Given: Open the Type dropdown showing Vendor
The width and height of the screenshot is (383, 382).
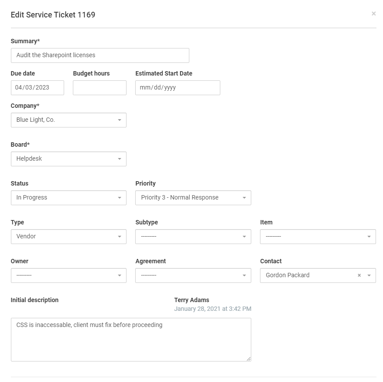Looking at the screenshot, I should point(68,237).
